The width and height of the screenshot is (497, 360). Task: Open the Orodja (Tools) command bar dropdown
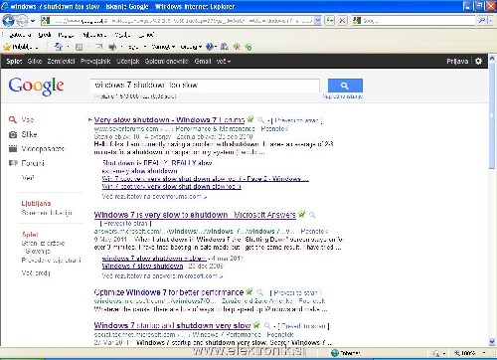click(191, 47)
